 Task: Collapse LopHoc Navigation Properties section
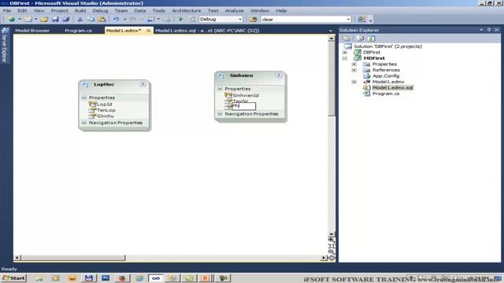[84, 123]
